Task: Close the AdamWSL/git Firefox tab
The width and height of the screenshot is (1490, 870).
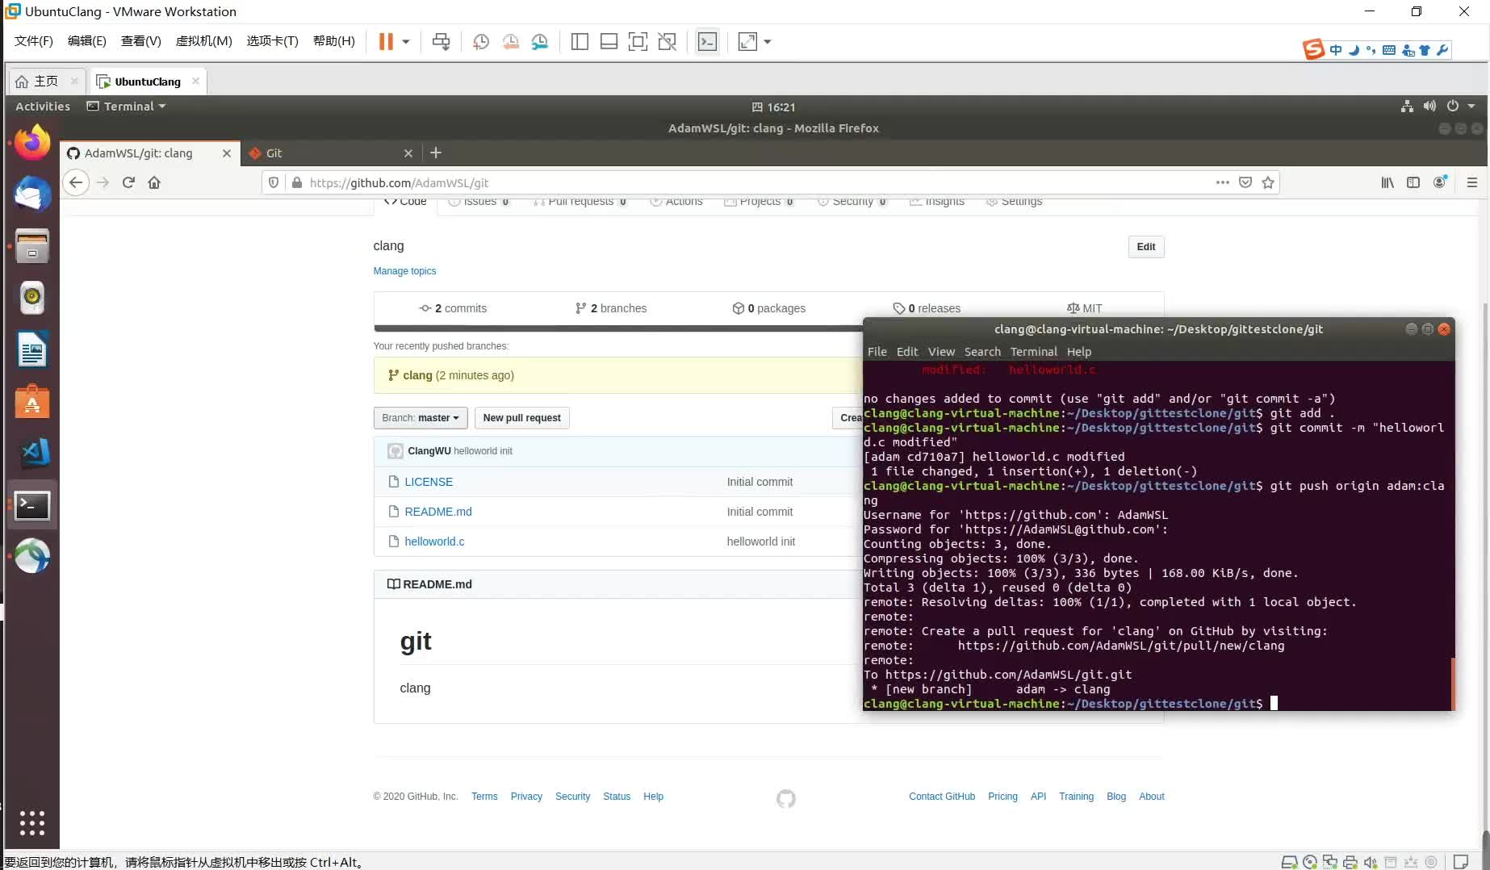Action: point(227,153)
